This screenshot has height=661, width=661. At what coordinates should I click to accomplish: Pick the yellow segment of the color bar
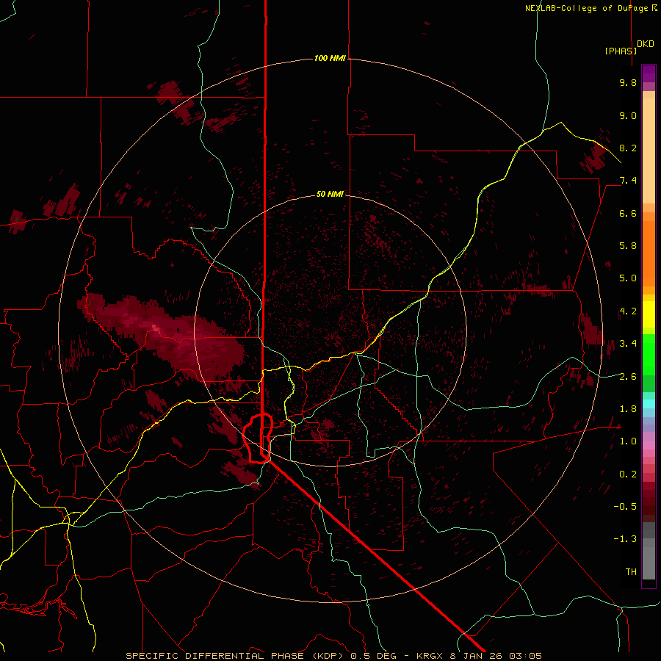coord(649,314)
